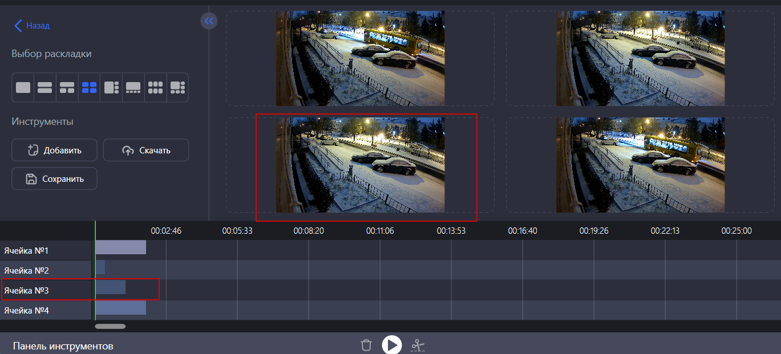Pick the layout with sidebar cells

111,87
